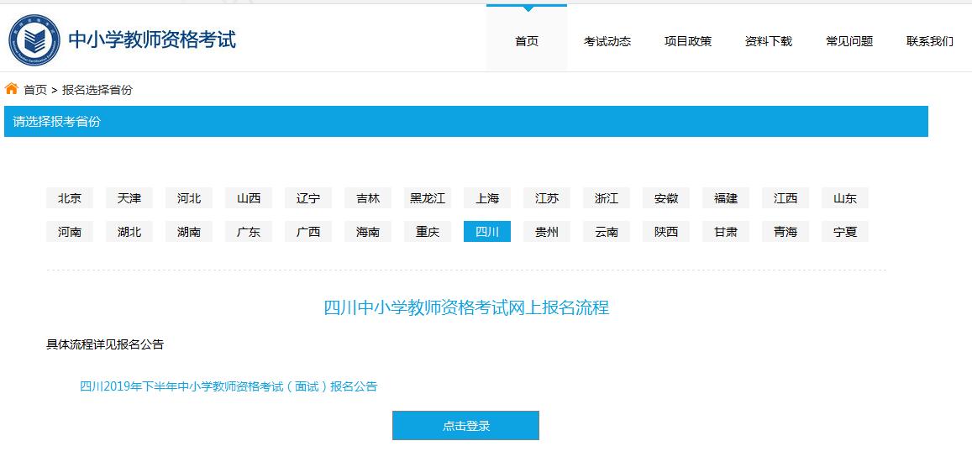Choose 江苏 as the exam province

[547, 198]
